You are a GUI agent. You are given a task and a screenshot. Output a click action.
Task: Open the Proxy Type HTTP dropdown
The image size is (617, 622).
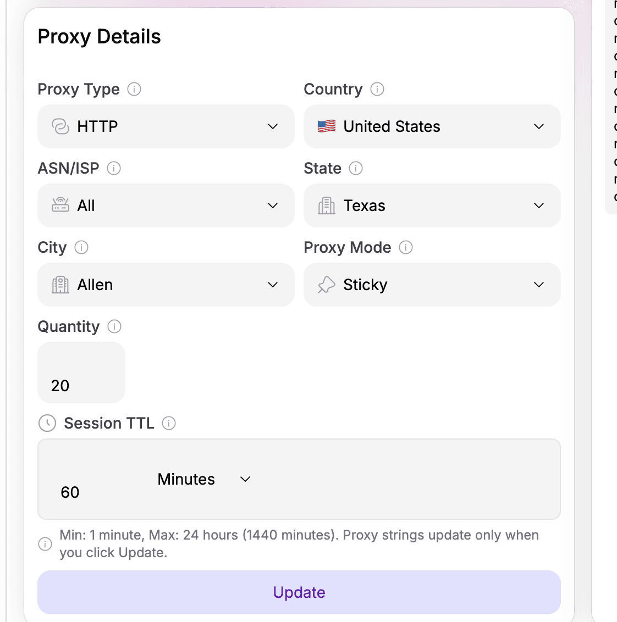pyautogui.click(x=166, y=126)
